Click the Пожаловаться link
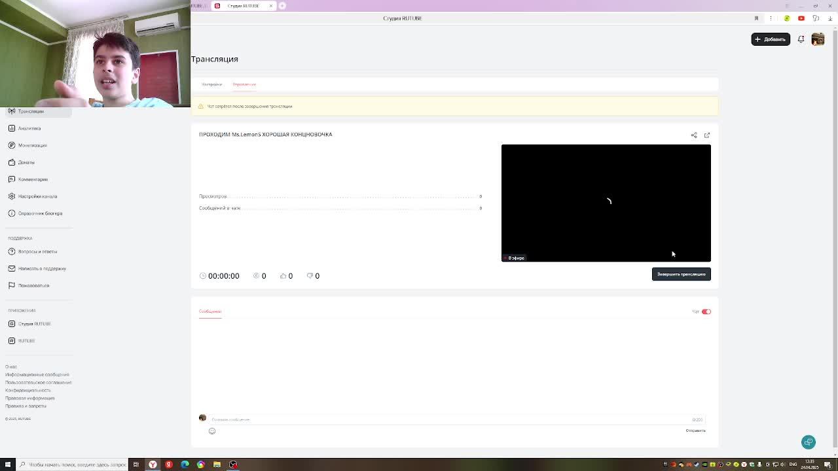This screenshot has height=471, width=838. pos(33,285)
